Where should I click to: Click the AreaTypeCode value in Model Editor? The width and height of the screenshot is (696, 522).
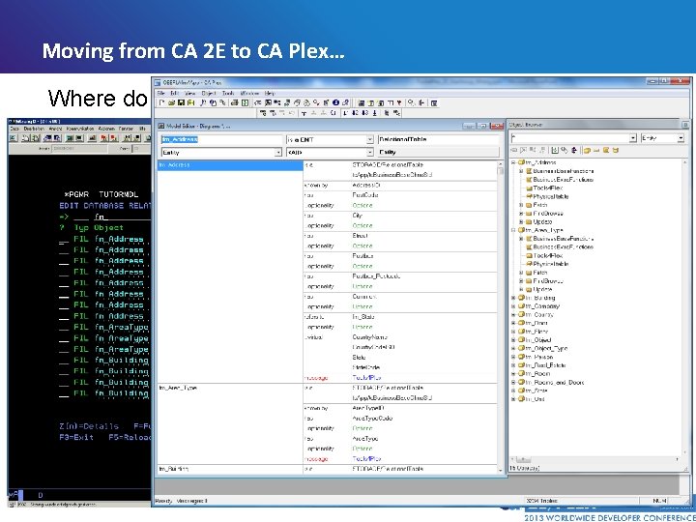pos(372,419)
